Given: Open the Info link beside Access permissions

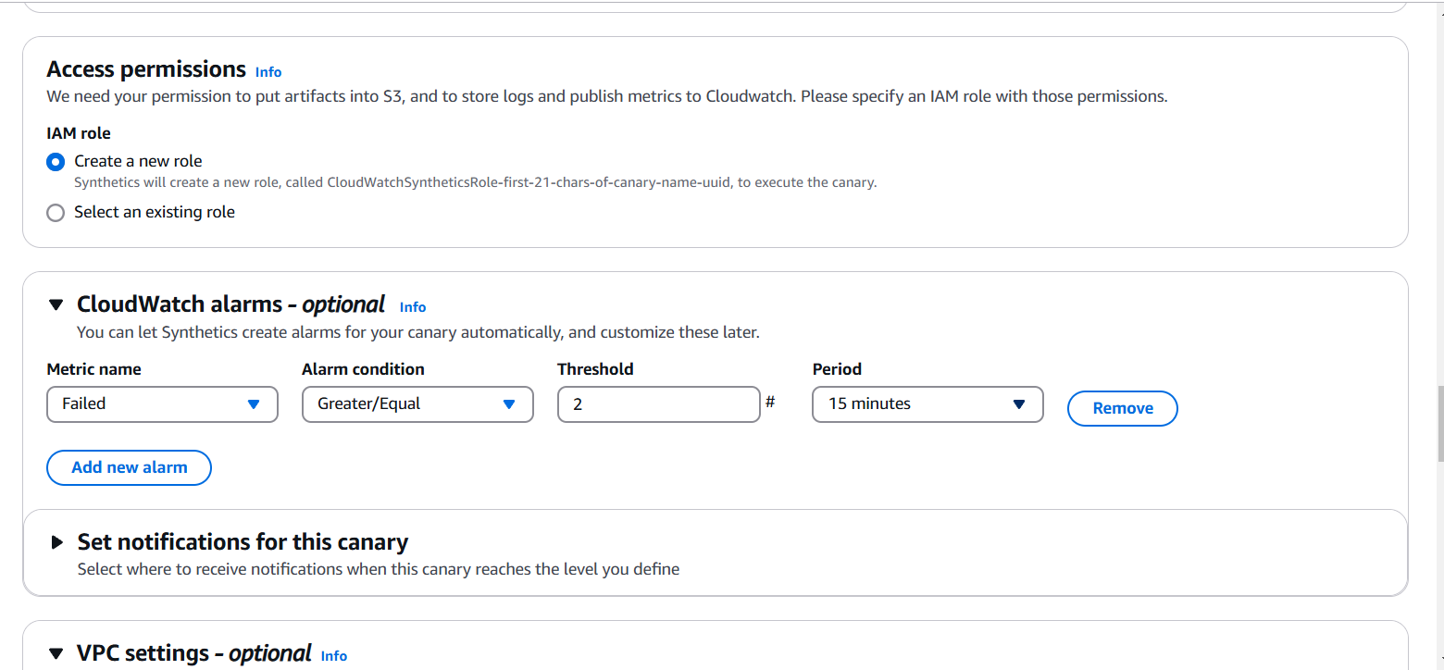Looking at the screenshot, I should click(268, 72).
